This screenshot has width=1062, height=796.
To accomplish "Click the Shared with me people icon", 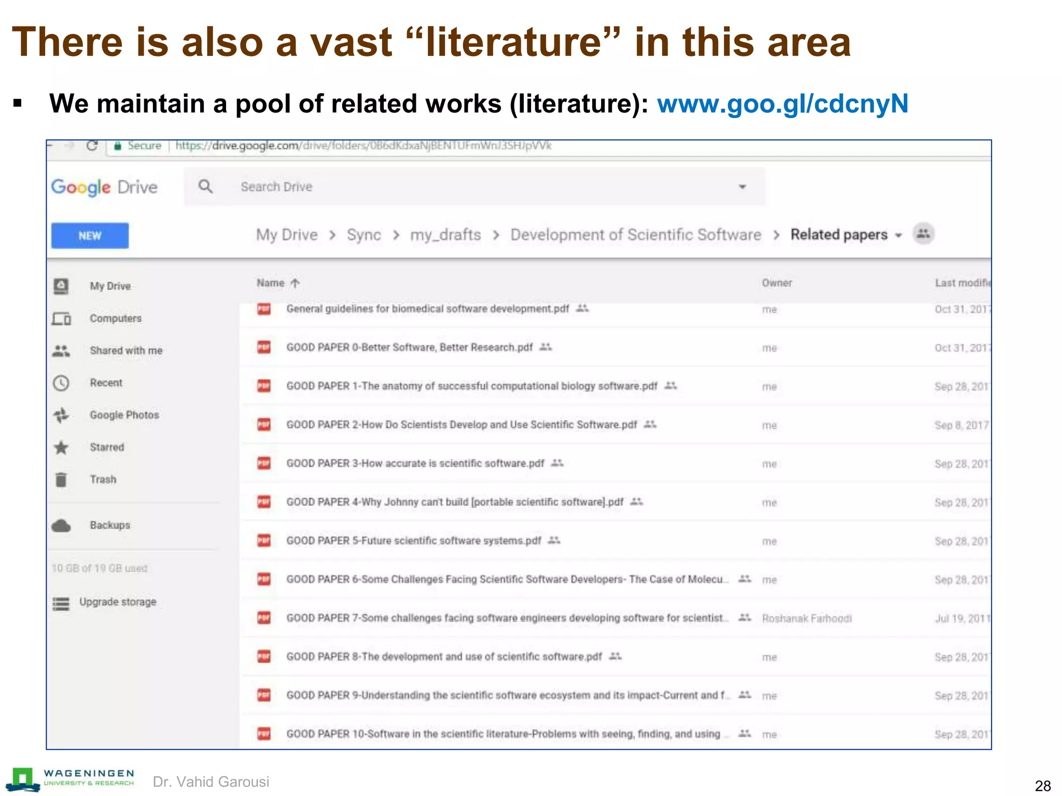I will 61,351.
